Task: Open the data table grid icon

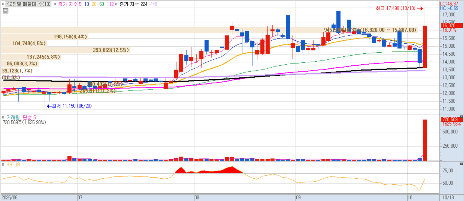Action: pyautogui.click(x=5, y=11)
